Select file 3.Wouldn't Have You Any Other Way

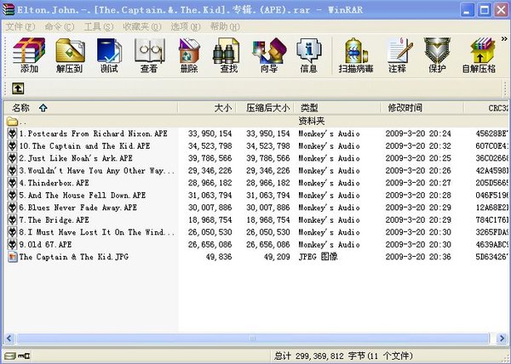[97, 171]
